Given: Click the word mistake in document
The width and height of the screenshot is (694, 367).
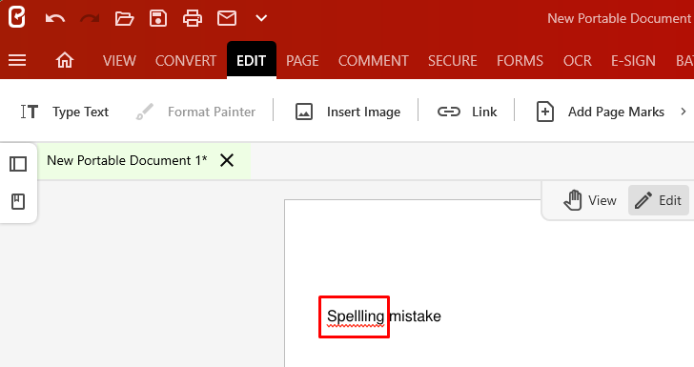Looking at the screenshot, I should (416, 316).
